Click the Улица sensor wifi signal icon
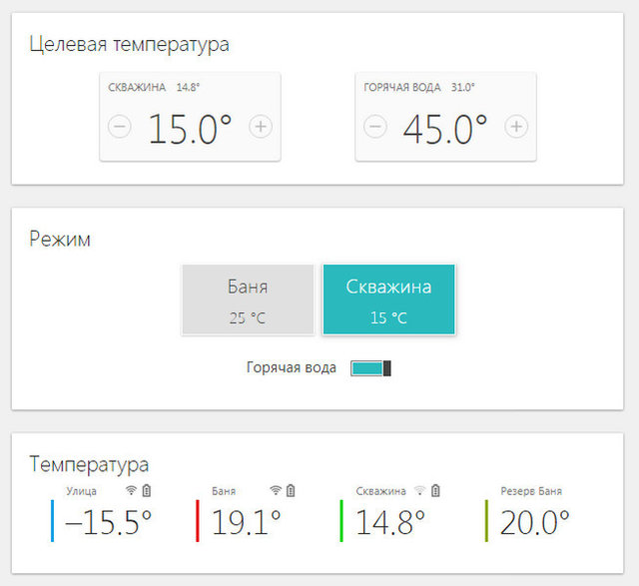 131,490
